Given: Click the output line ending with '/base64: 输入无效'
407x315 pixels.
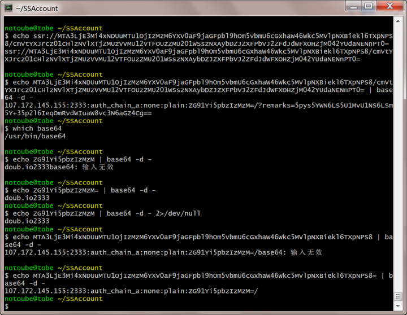Looking at the screenshot, I should (163, 252).
